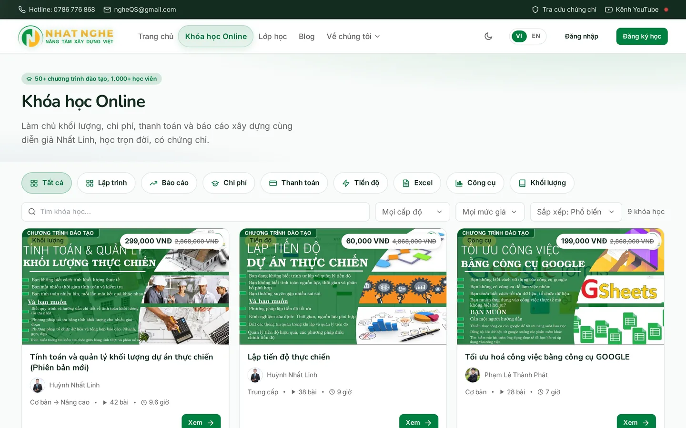Click Phạm Lê Thành Phát avatar
Screen dimensions: 686x428
coord(473,375)
